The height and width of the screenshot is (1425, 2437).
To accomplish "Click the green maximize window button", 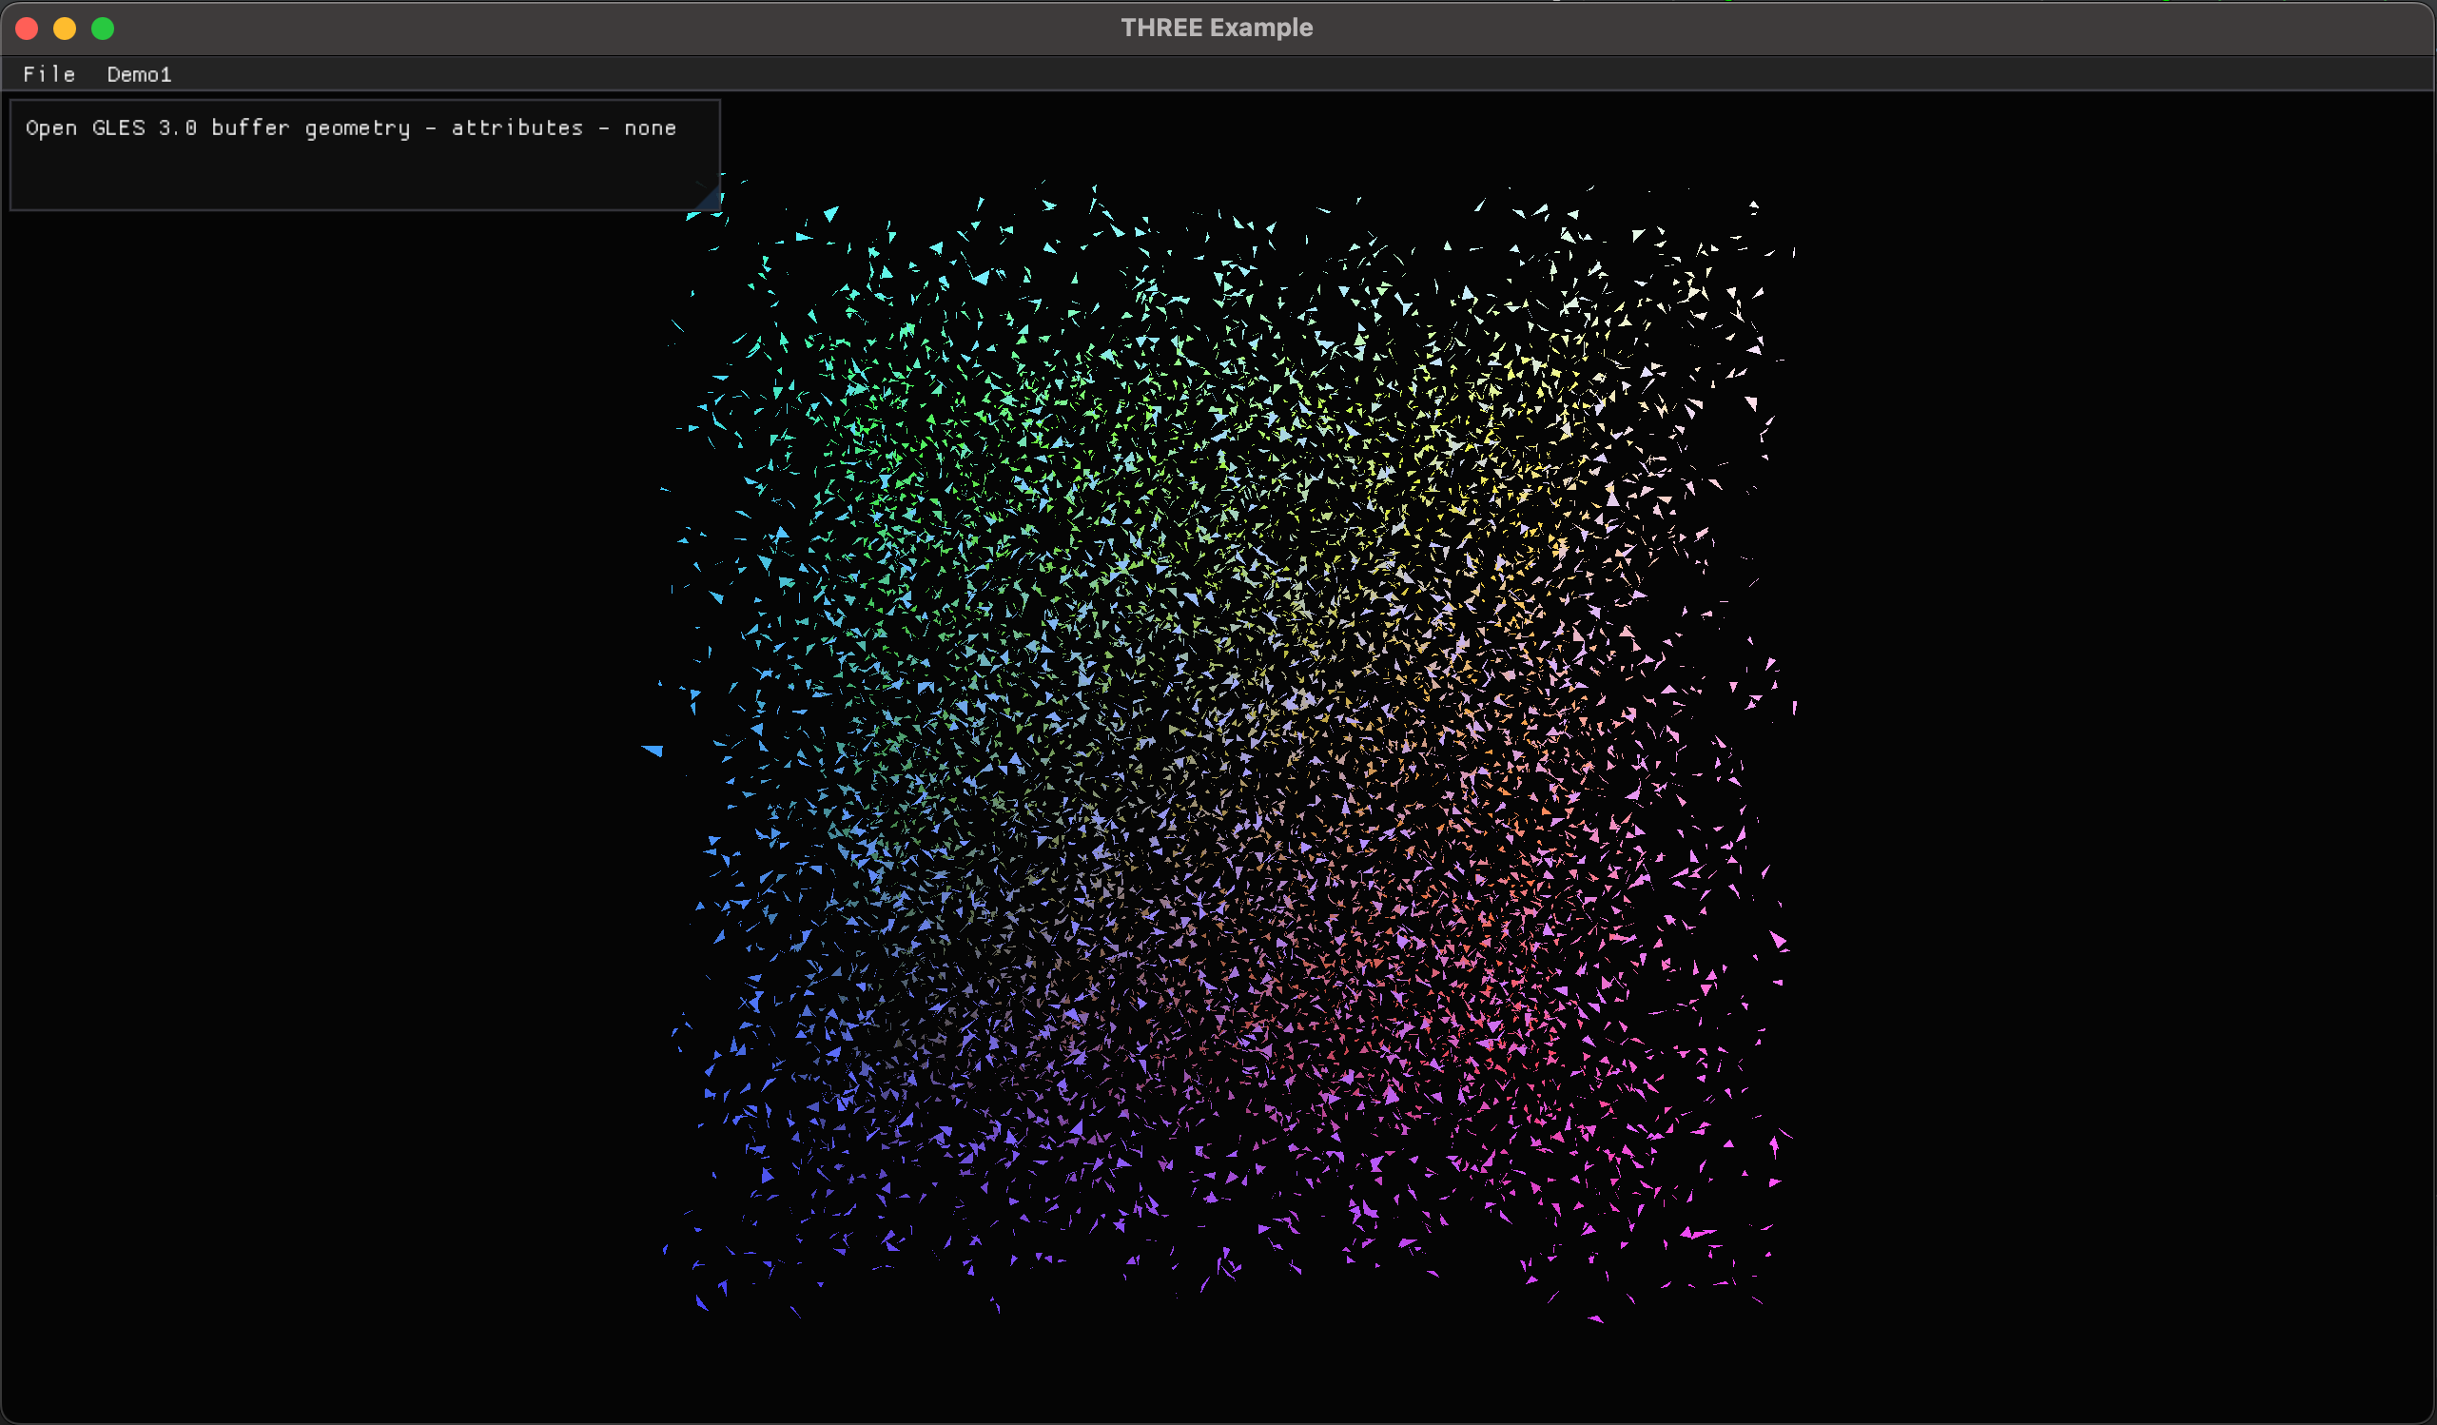I will (x=103, y=28).
